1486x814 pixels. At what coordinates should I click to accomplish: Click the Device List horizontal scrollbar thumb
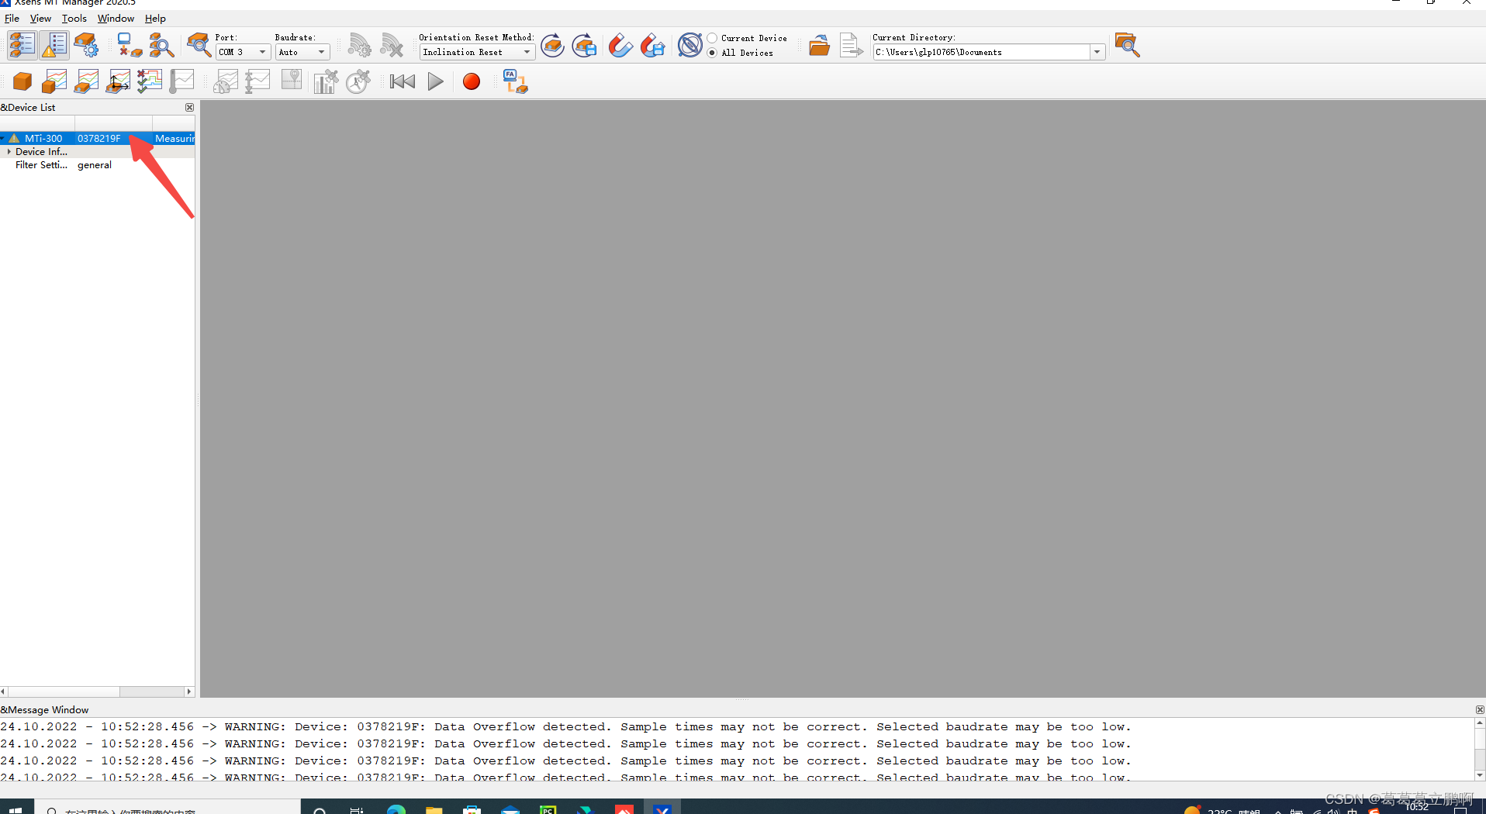[x=64, y=692]
